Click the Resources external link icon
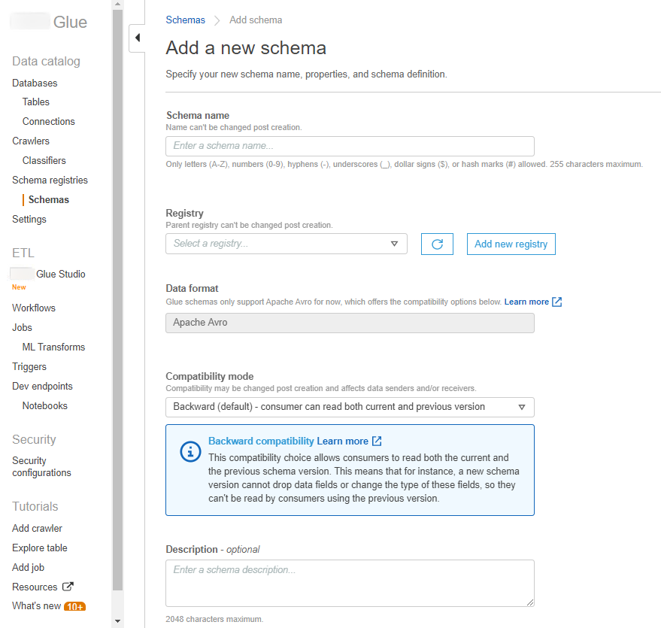 (x=68, y=587)
